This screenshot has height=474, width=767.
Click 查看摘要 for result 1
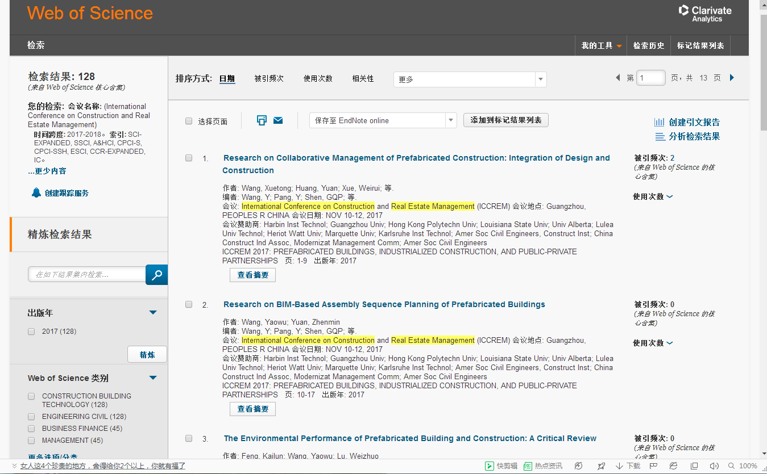252,275
